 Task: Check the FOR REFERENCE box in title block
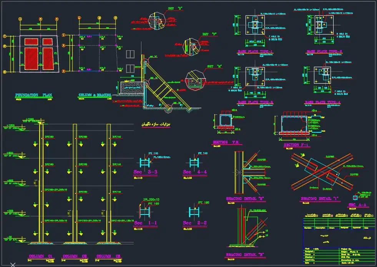coord(346,216)
